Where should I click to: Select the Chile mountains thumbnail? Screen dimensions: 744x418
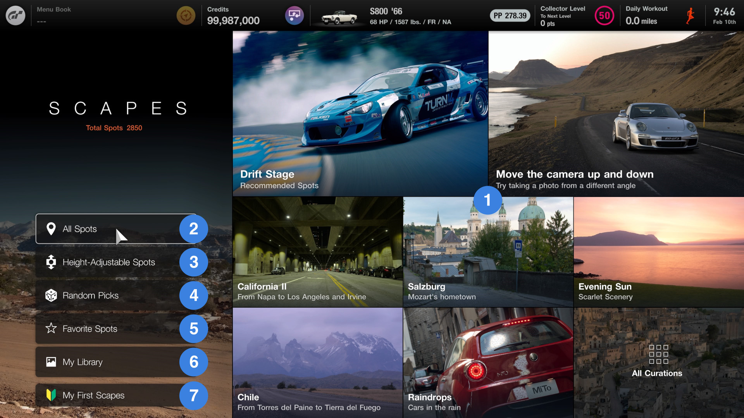317,360
